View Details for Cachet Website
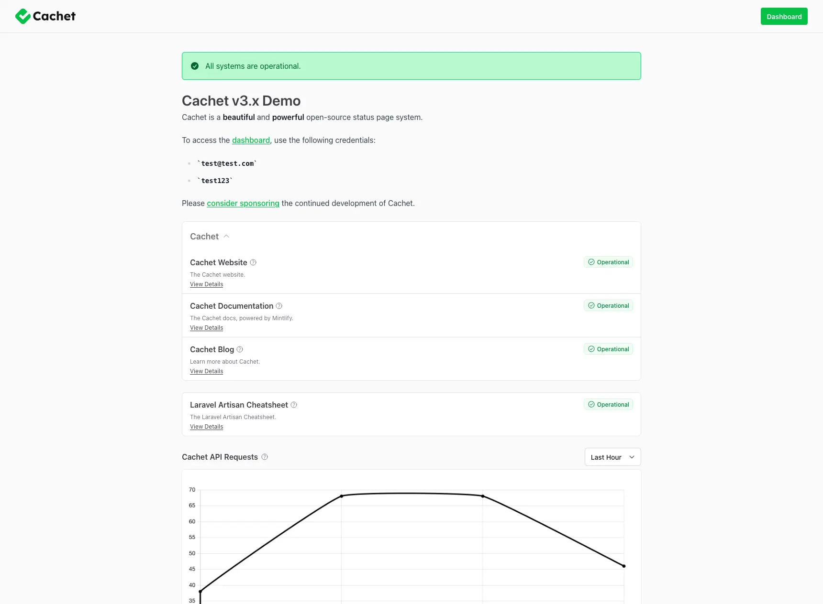Screen dimensions: 823x604 point(206,284)
